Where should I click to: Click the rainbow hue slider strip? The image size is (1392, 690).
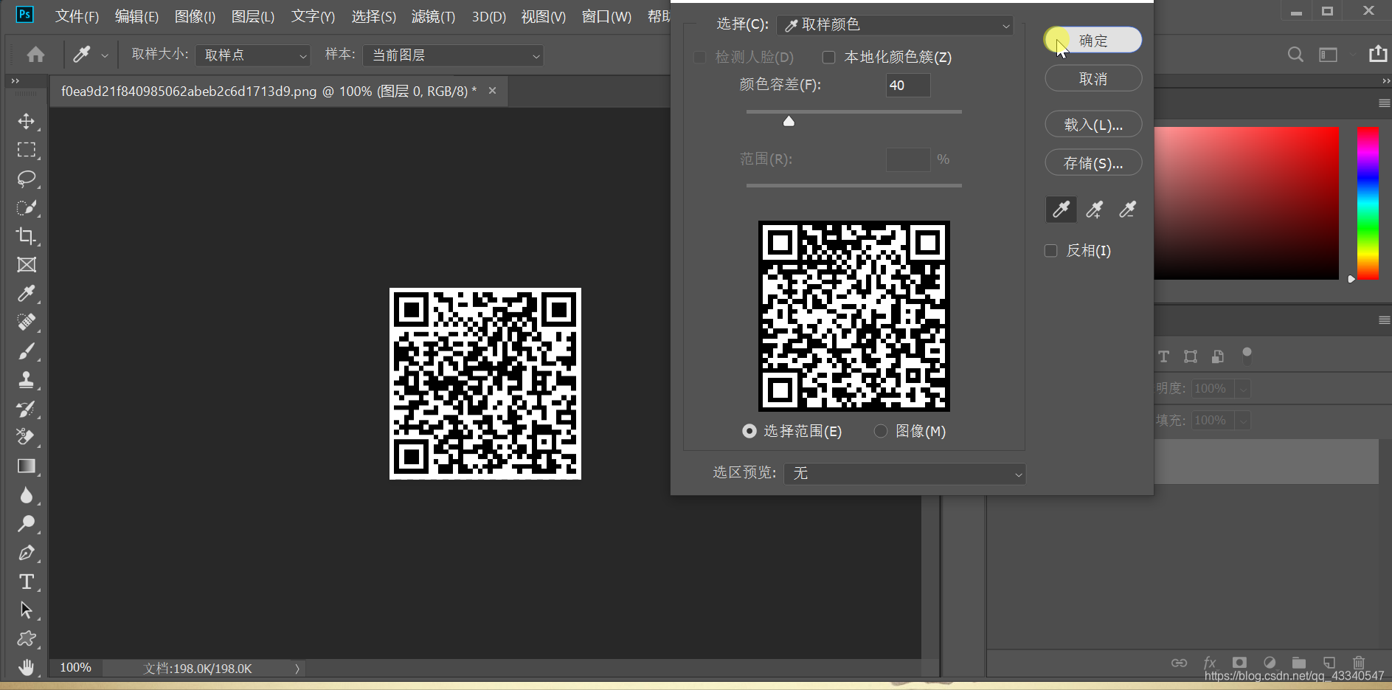[1368, 203]
